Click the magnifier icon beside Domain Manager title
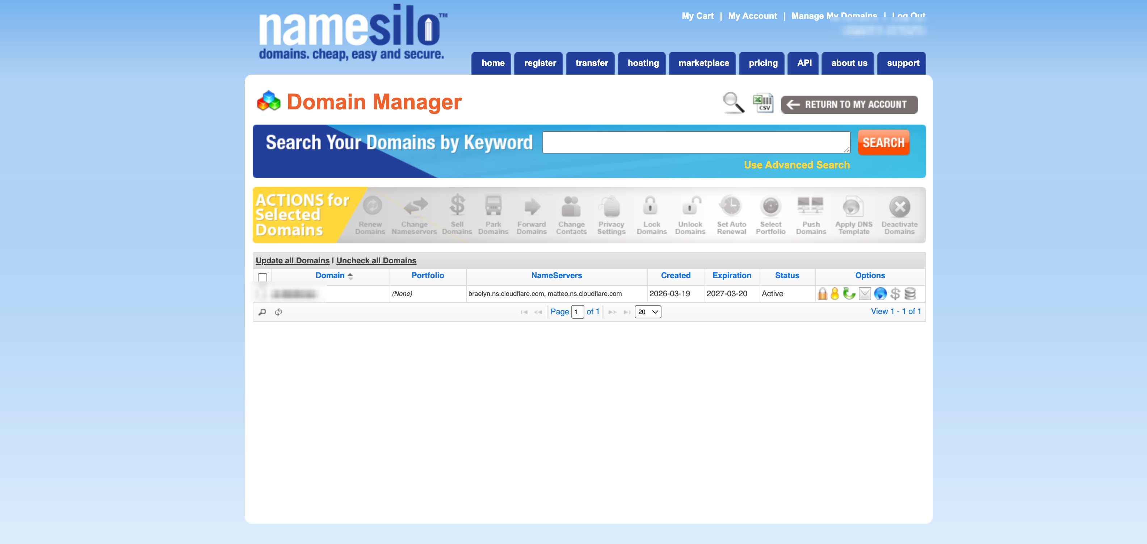 pos(734,103)
